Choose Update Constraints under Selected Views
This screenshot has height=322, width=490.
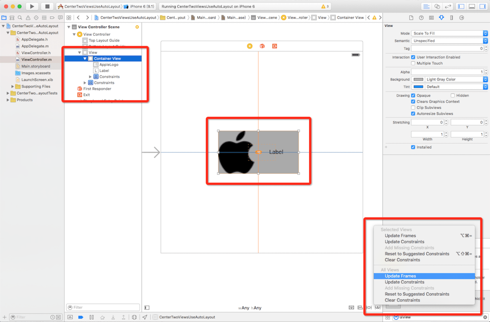[x=424, y=241]
